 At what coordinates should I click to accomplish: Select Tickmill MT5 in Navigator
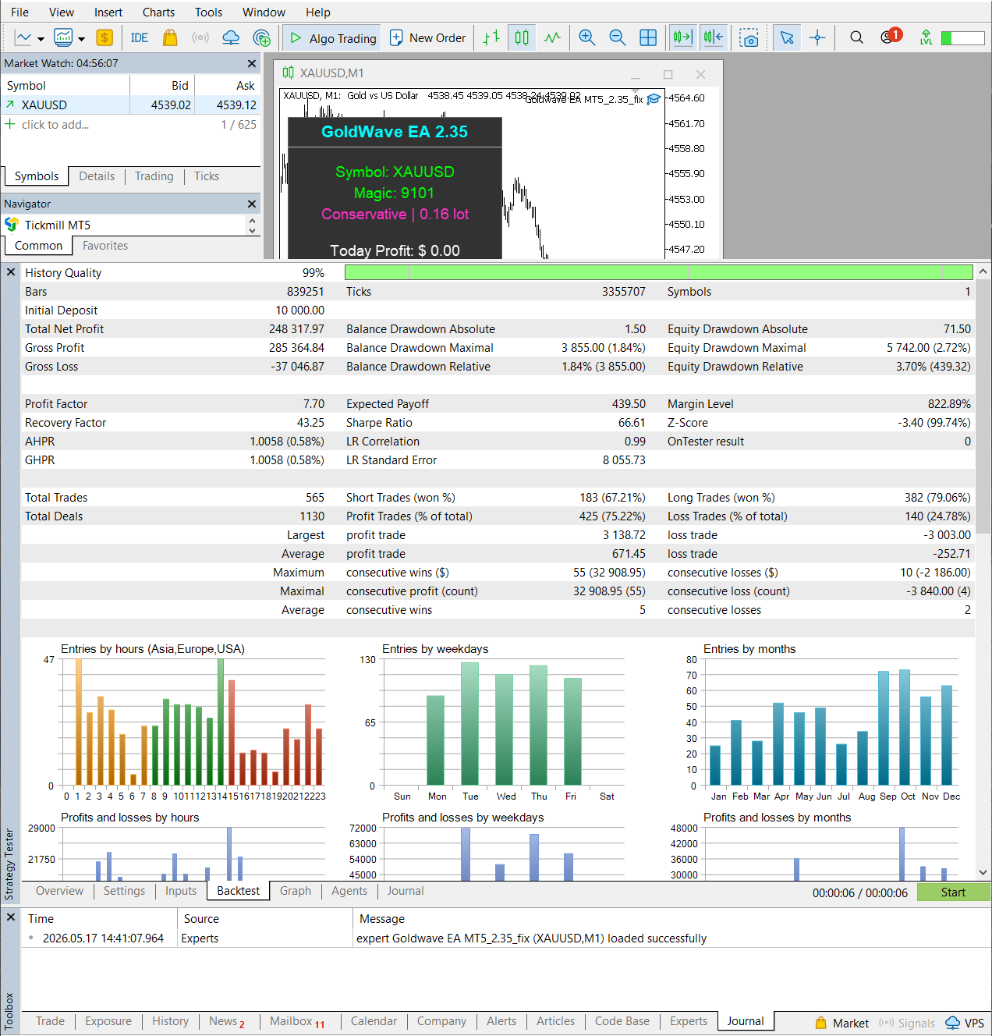coord(57,225)
